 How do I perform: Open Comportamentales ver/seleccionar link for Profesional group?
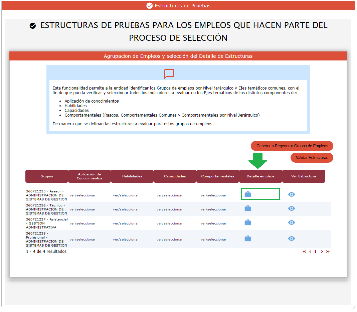click(213, 240)
